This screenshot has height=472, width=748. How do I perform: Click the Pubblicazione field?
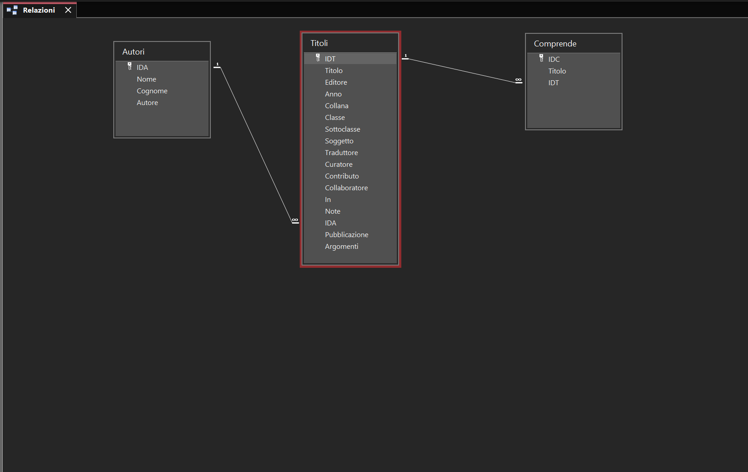(x=347, y=235)
